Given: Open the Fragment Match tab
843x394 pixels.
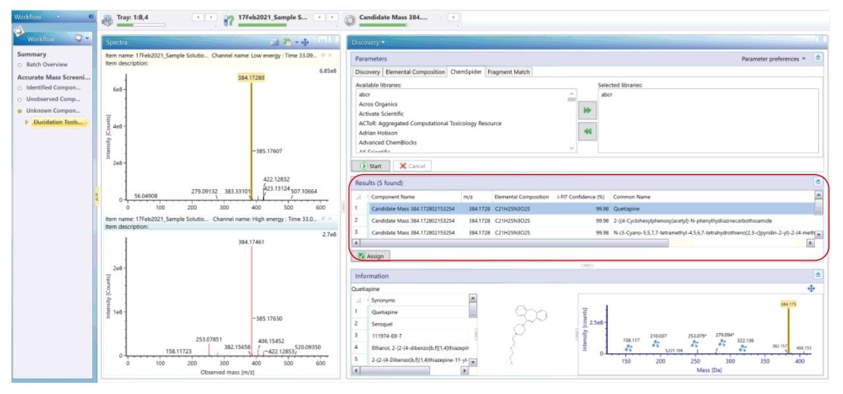Looking at the screenshot, I should click(509, 72).
